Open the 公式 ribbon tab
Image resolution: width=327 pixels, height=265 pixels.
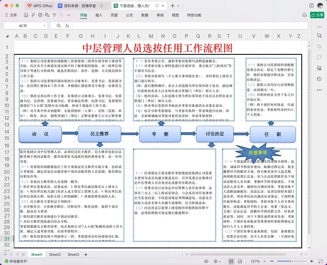tap(129, 15)
